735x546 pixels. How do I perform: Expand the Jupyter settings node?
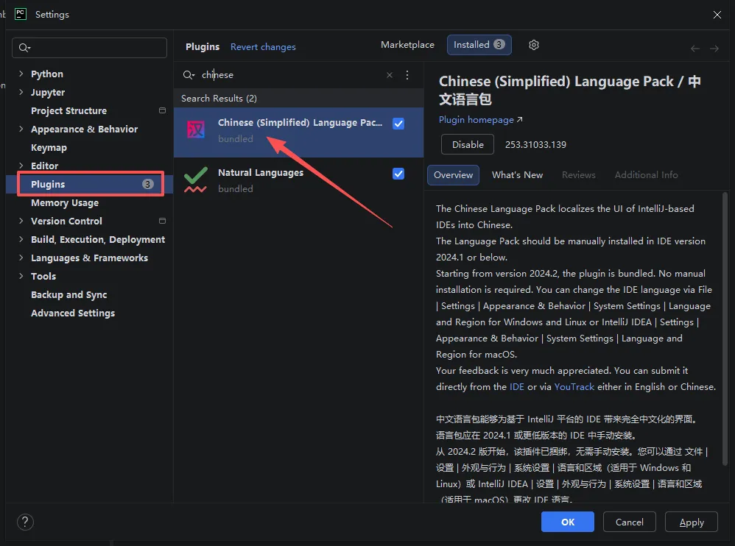pos(21,92)
